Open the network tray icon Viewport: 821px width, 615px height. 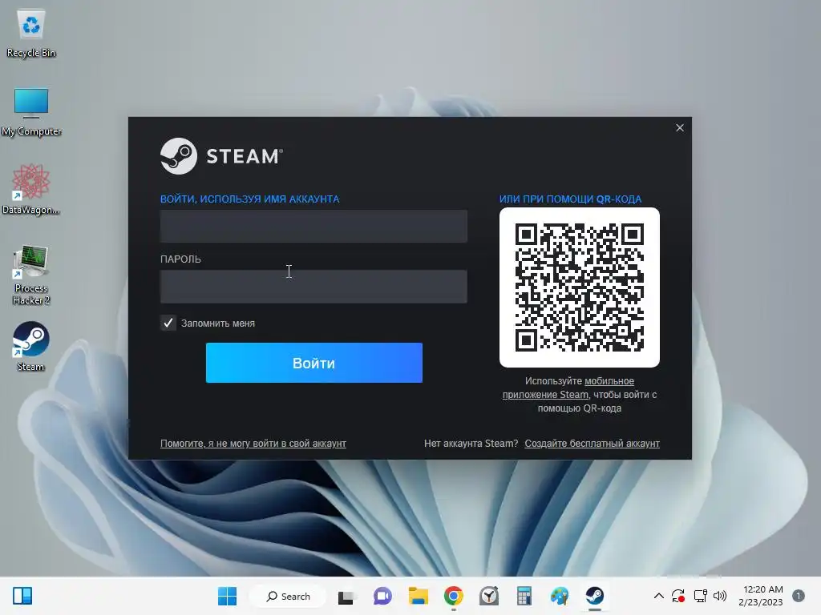[x=700, y=596]
